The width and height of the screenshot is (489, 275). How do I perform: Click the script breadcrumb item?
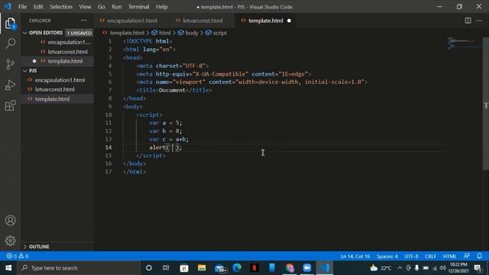tap(216, 33)
